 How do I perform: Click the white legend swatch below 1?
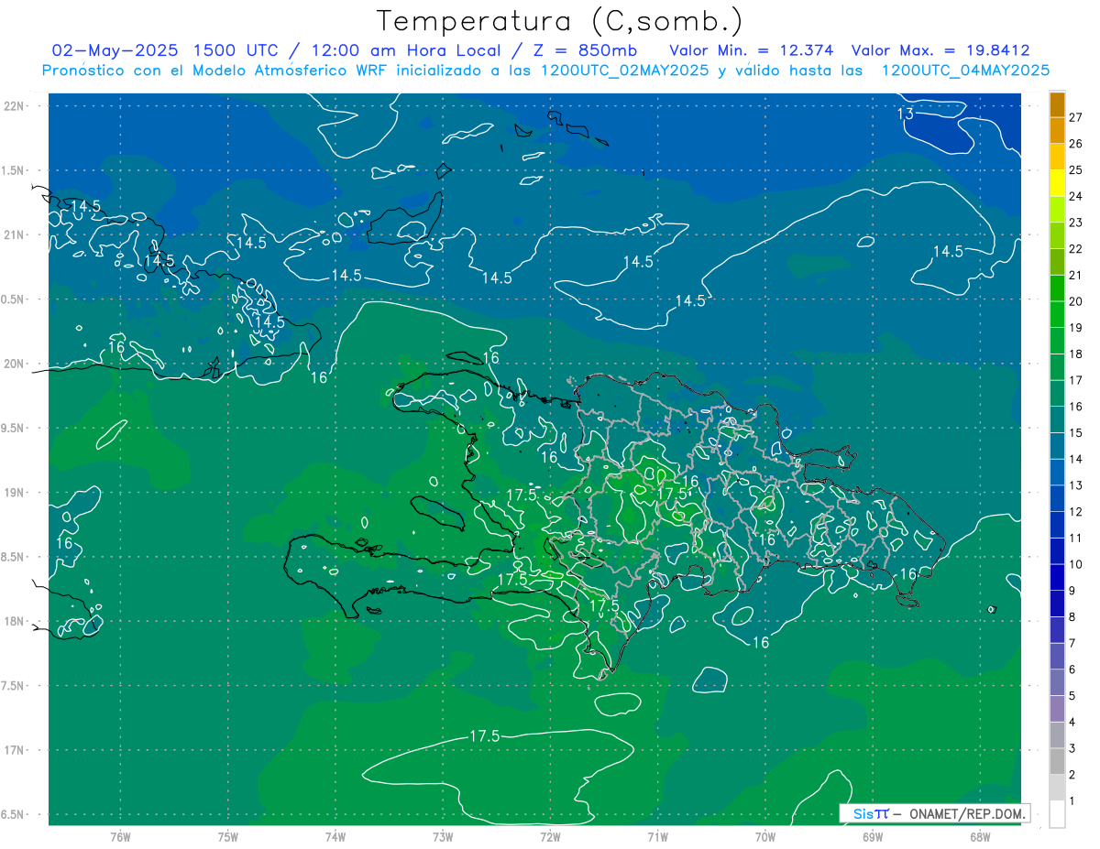1057,814
